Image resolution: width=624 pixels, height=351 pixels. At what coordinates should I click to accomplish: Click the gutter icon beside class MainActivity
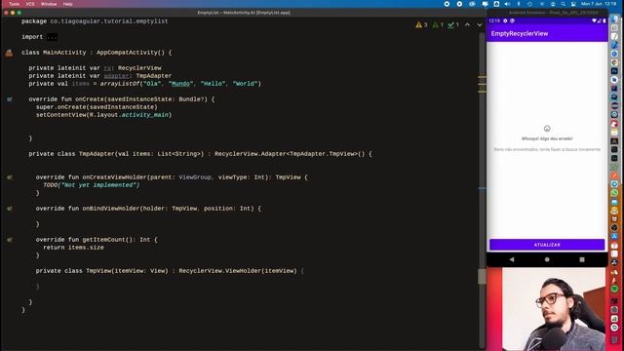9,53
